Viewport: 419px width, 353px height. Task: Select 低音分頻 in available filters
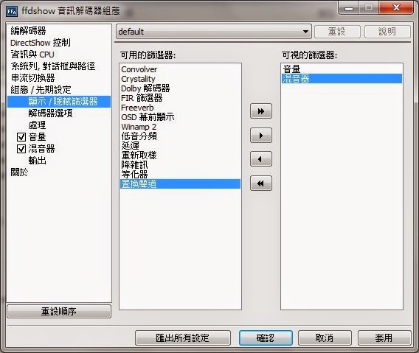click(x=181, y=136)
